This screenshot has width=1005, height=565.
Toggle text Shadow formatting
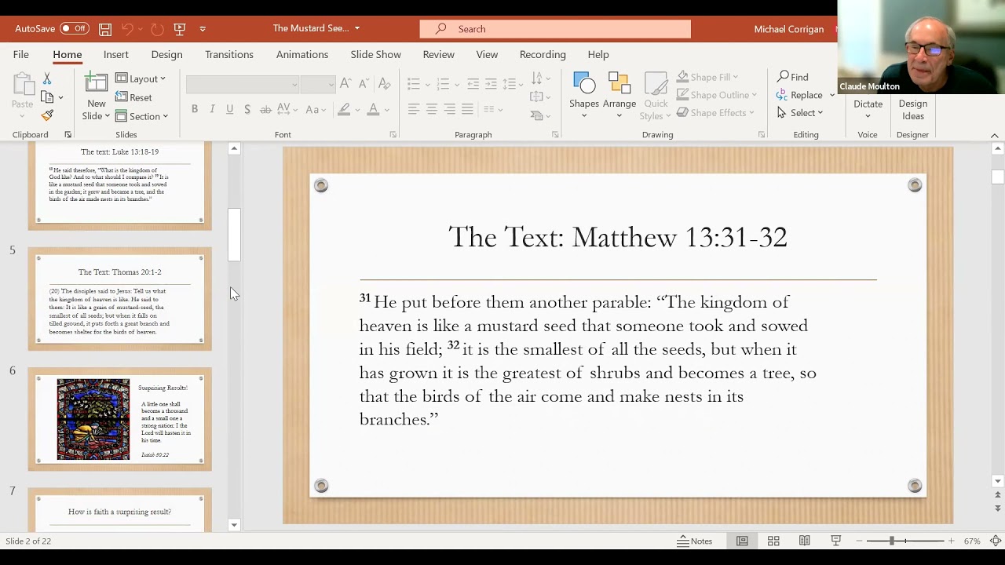[247, 109]
